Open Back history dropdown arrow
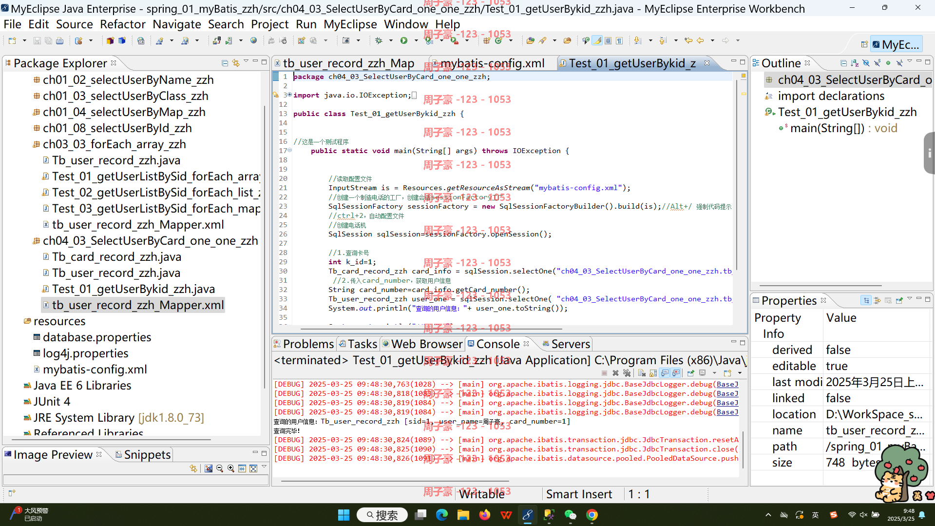935x526 pixels. coord(712,41)
